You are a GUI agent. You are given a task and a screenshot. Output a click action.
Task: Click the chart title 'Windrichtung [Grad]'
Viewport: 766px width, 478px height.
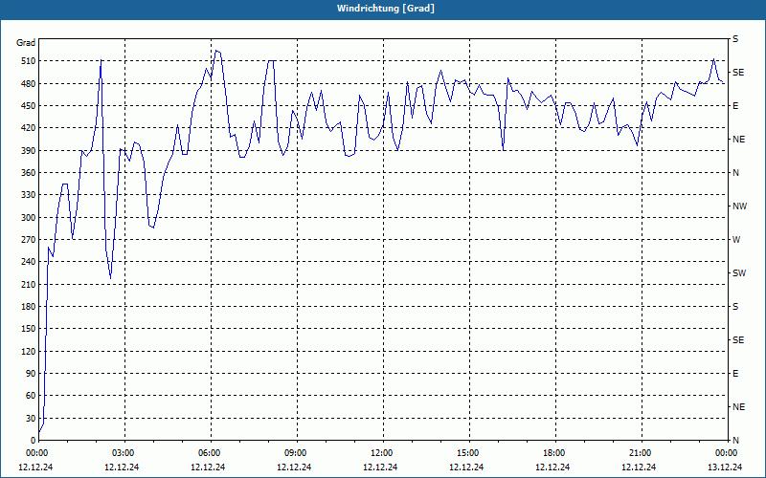pos(386,9)
